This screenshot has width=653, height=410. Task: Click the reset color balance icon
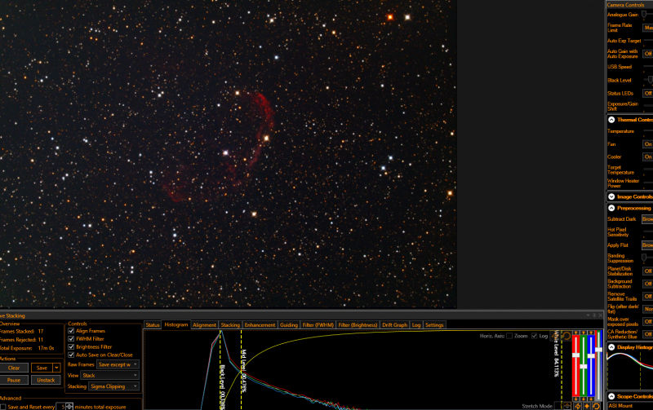point(597,406)
